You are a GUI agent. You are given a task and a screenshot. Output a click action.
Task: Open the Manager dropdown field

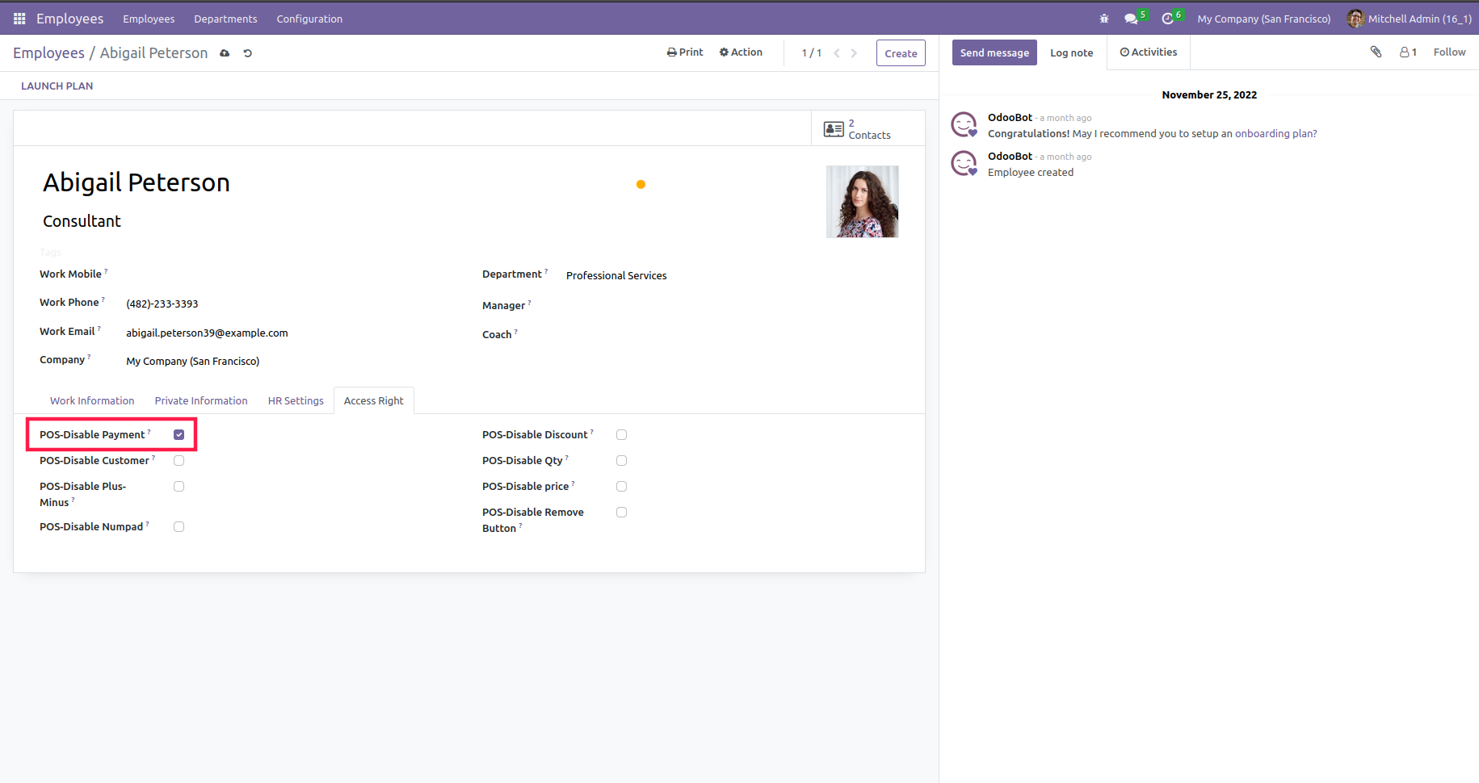point(731,305)
